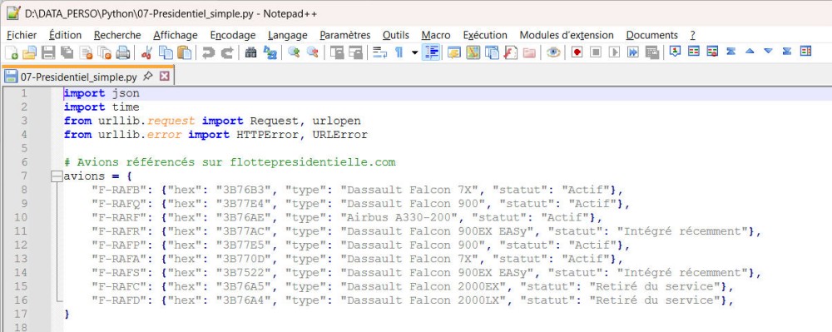Click the Close All documents icon
Image resolution: width=832 pixels, height=332 pixels.
click(105, 52)
